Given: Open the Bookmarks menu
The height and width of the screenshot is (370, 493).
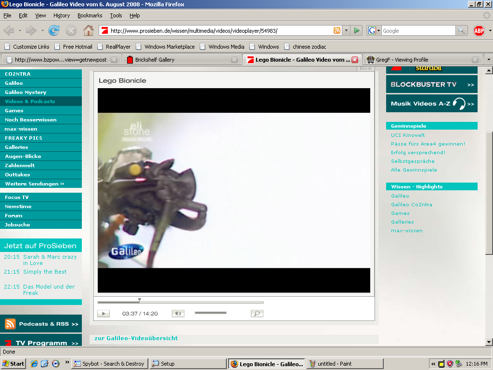Looking at the screenshot, I should click(x=90, y=15).
